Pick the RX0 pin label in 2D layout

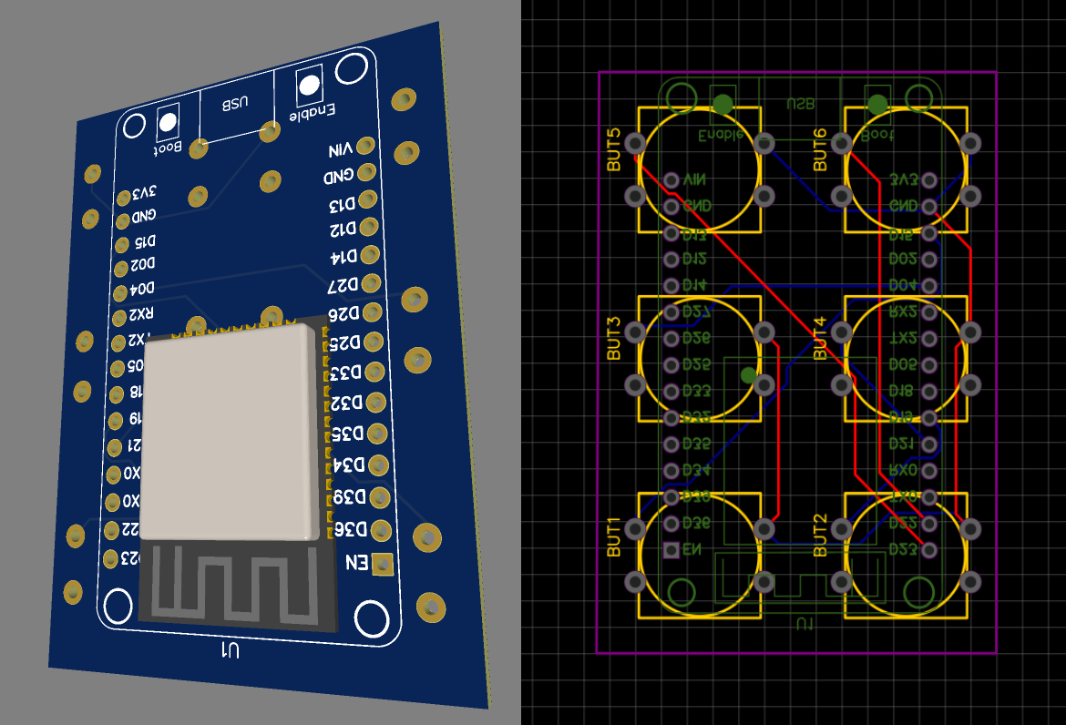(x=904, y=470)
